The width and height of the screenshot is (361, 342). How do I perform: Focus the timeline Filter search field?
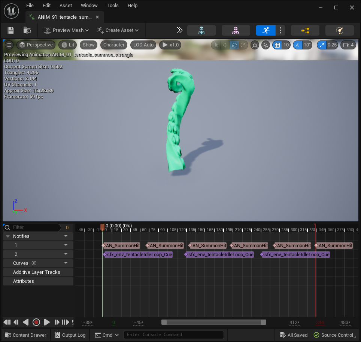tap(32, 227)
